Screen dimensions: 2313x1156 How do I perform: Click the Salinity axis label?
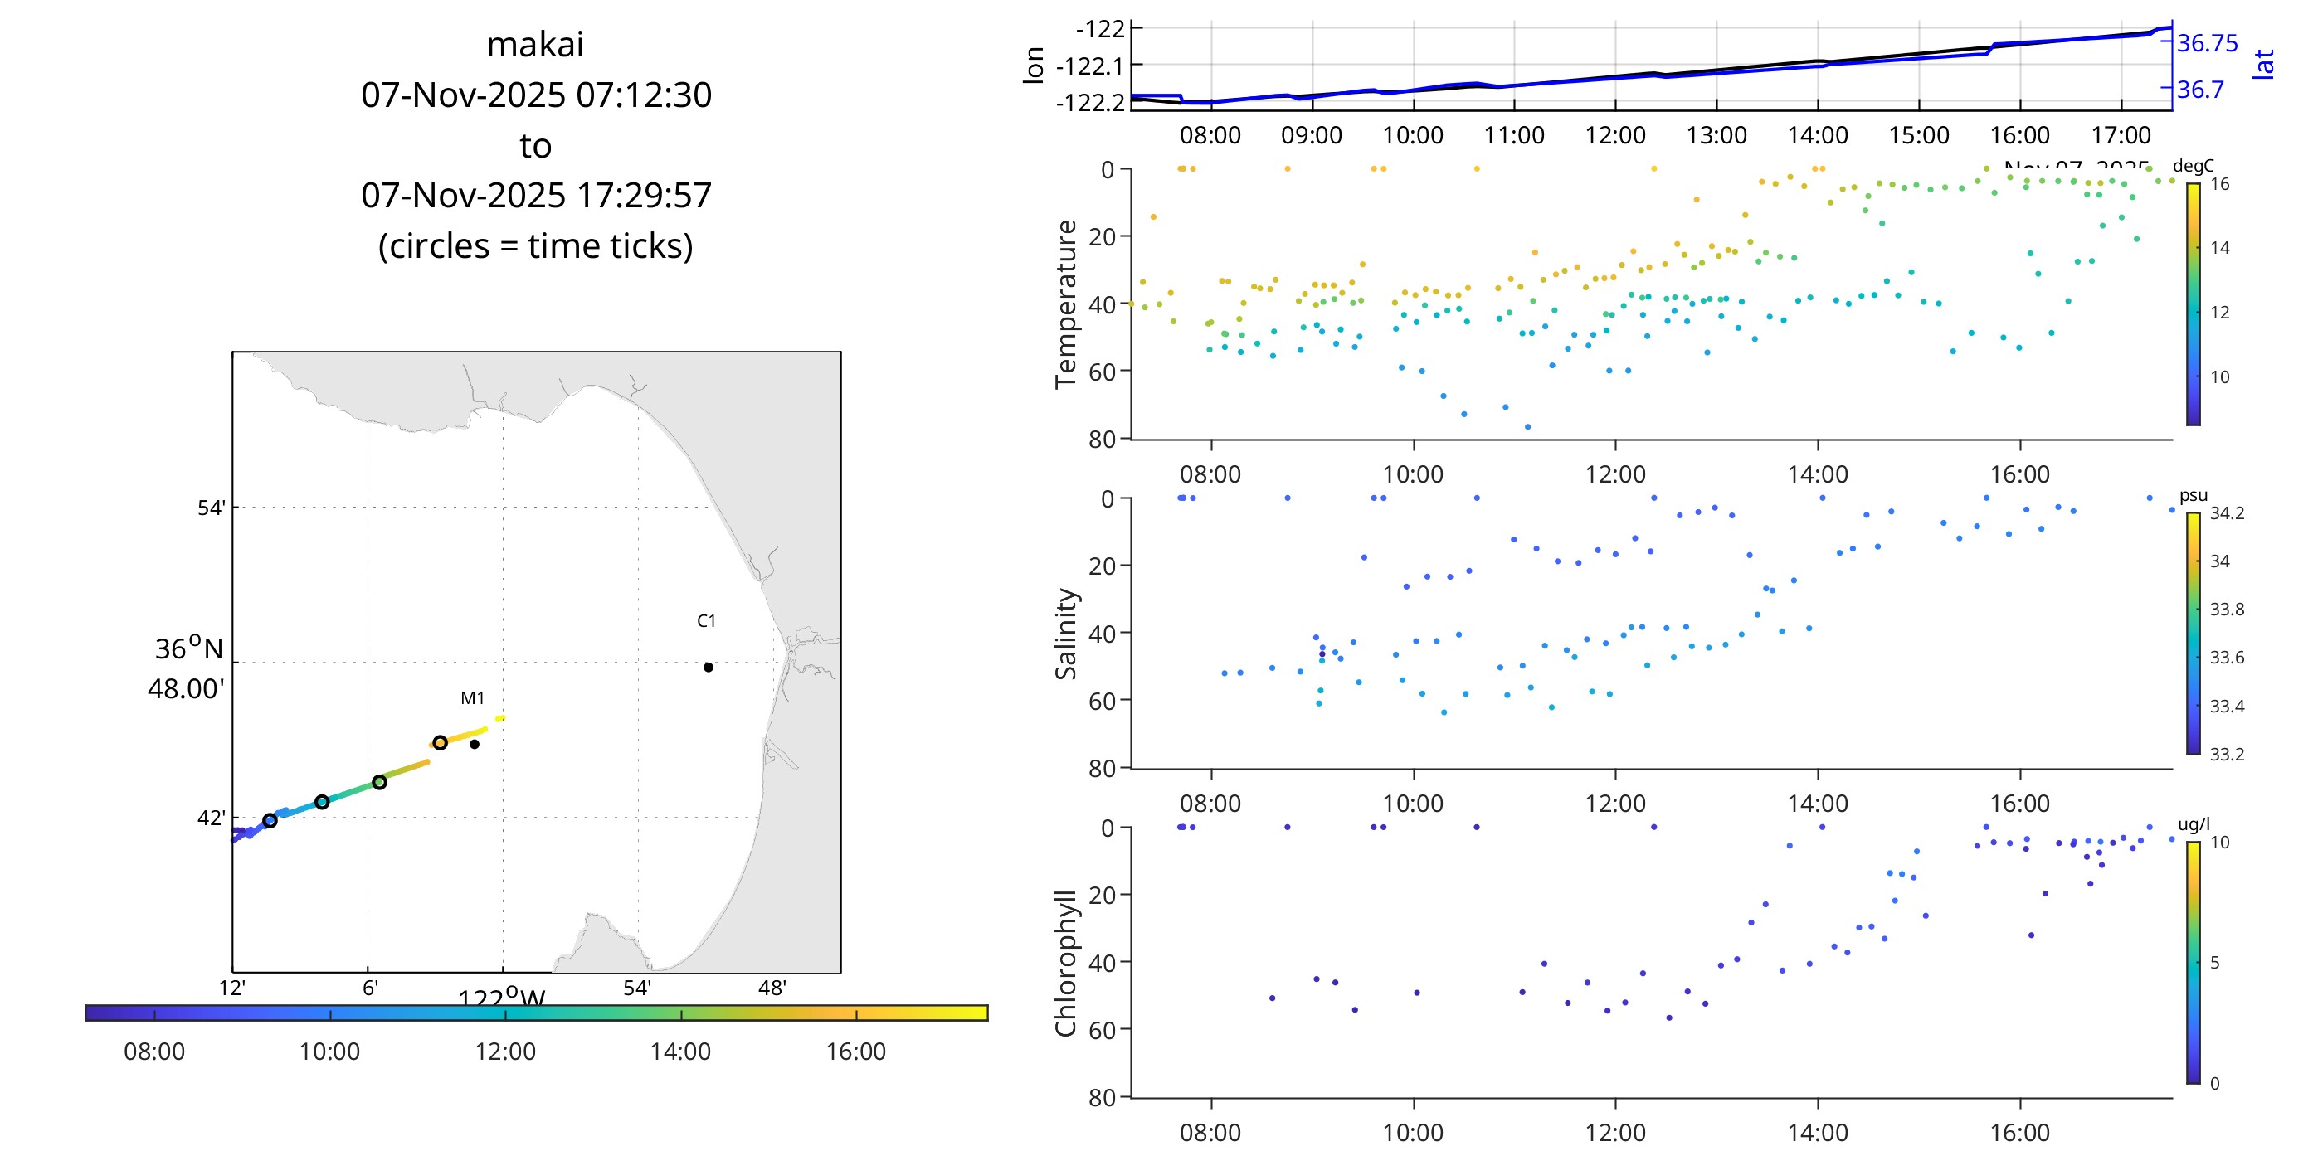click(x=1066, y=633)
